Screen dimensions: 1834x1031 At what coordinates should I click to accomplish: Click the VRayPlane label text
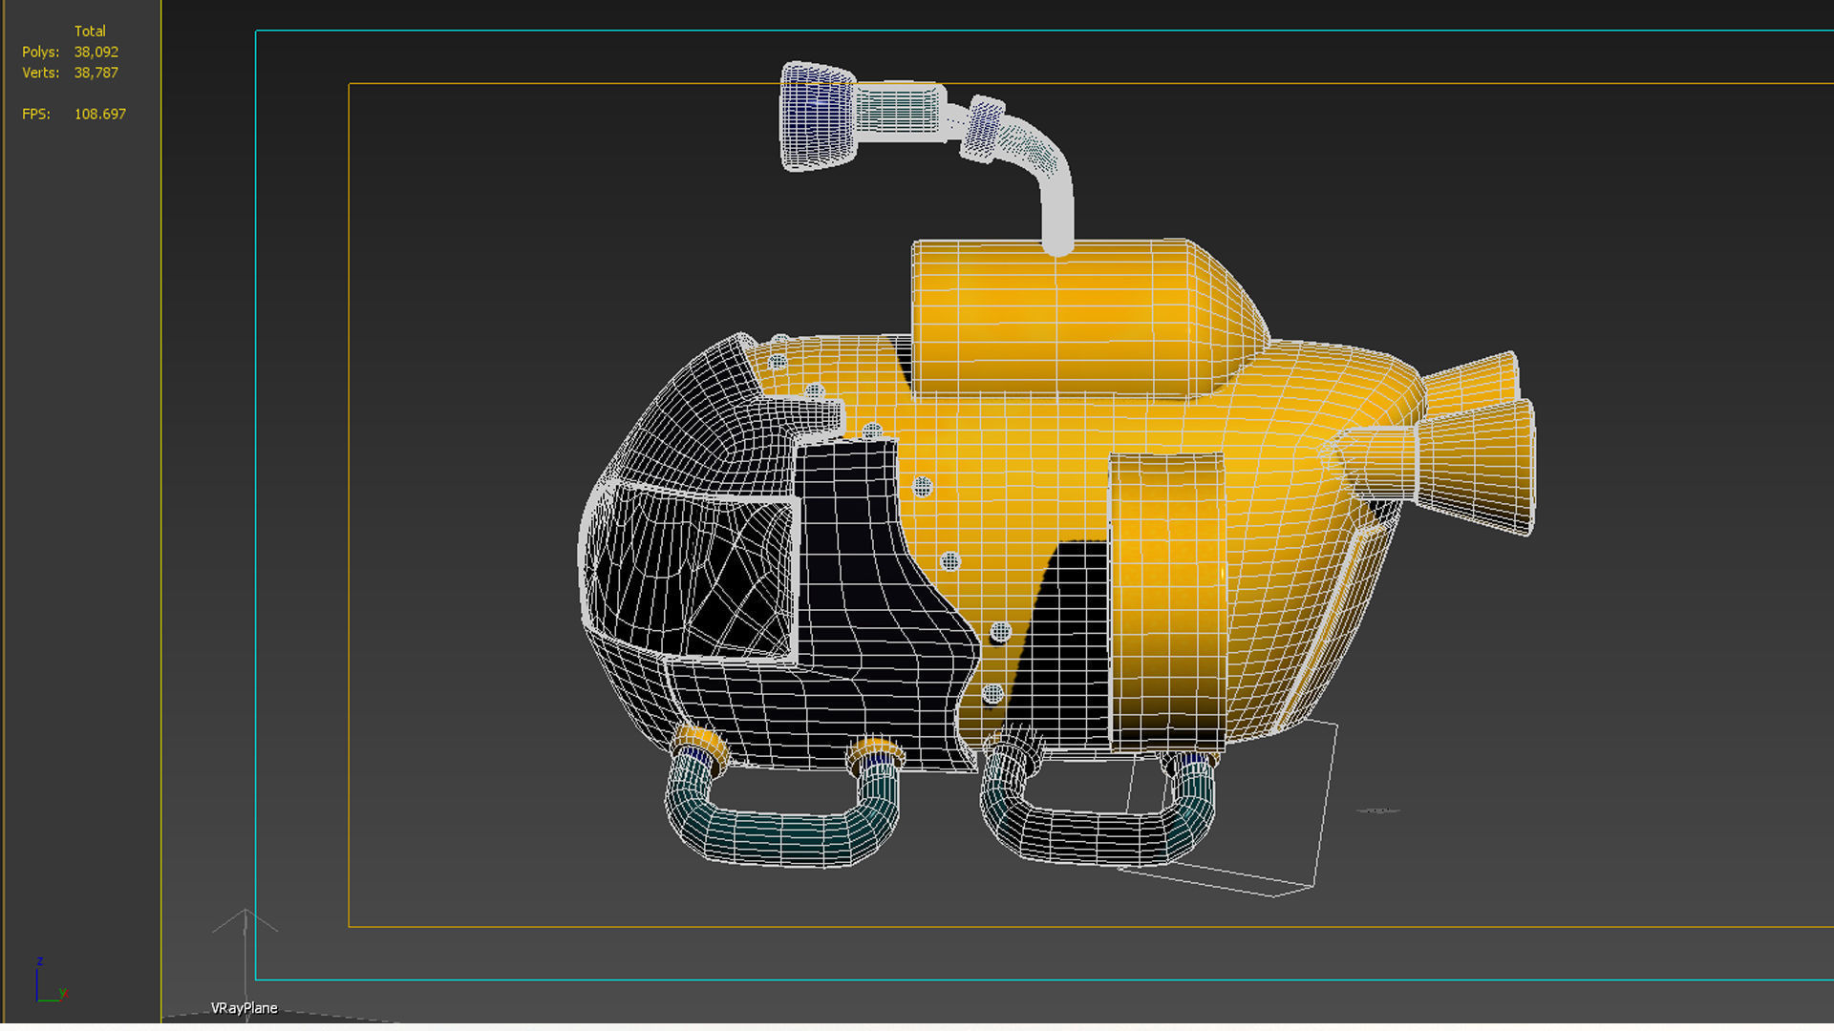244,1008
